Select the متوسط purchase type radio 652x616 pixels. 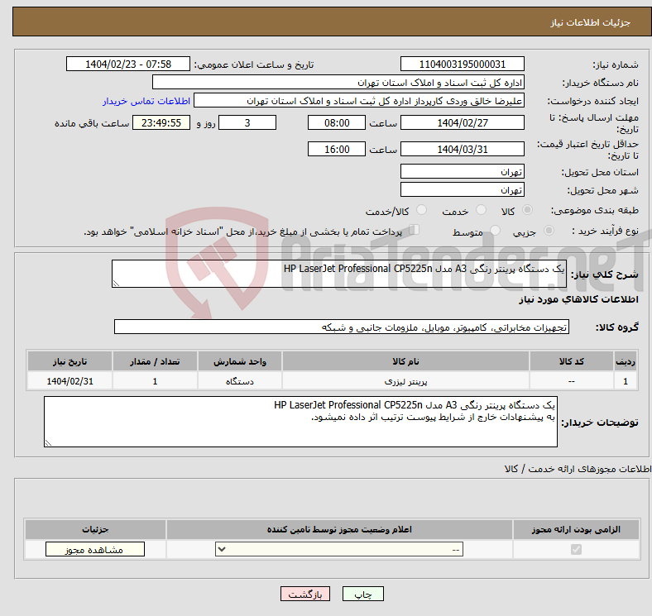[495, 230]
